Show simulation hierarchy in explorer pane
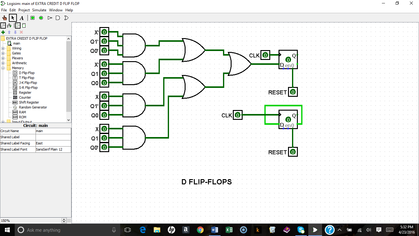 [9, 26]
